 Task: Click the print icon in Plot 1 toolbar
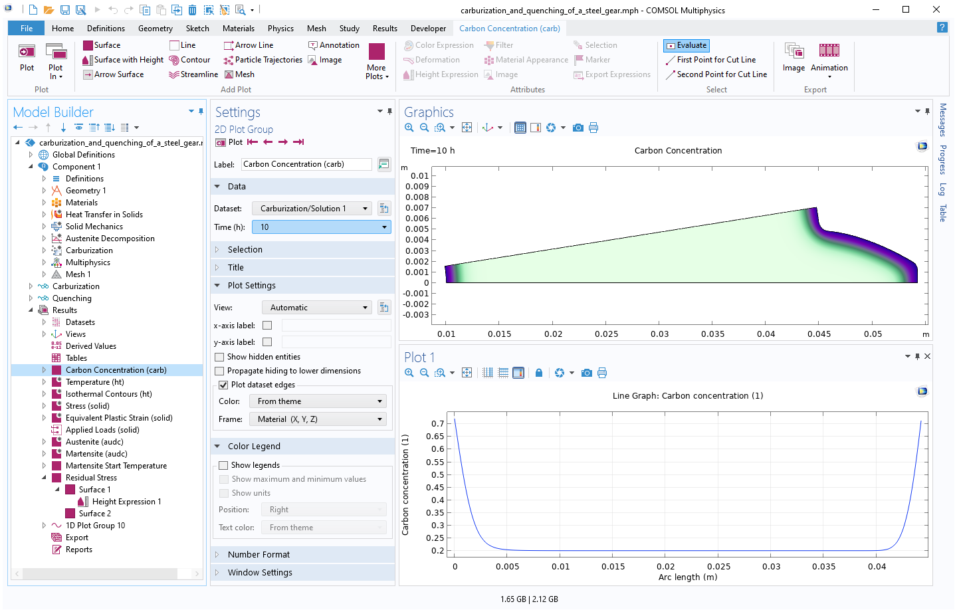click(x=602, y=373)
